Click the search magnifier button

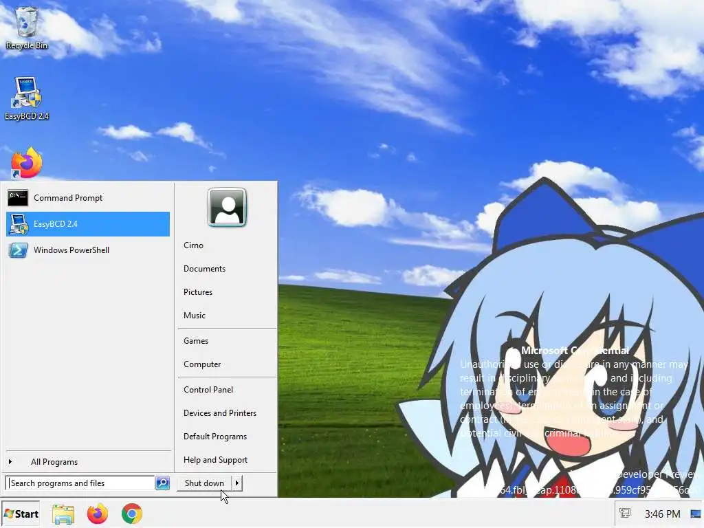162,483
